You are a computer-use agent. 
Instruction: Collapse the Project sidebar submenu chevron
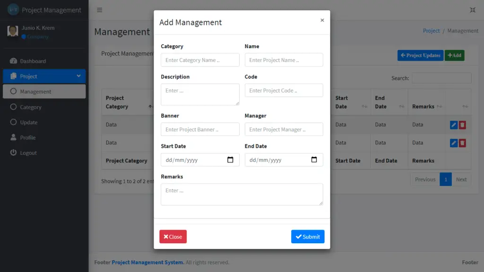click(79, 76)
